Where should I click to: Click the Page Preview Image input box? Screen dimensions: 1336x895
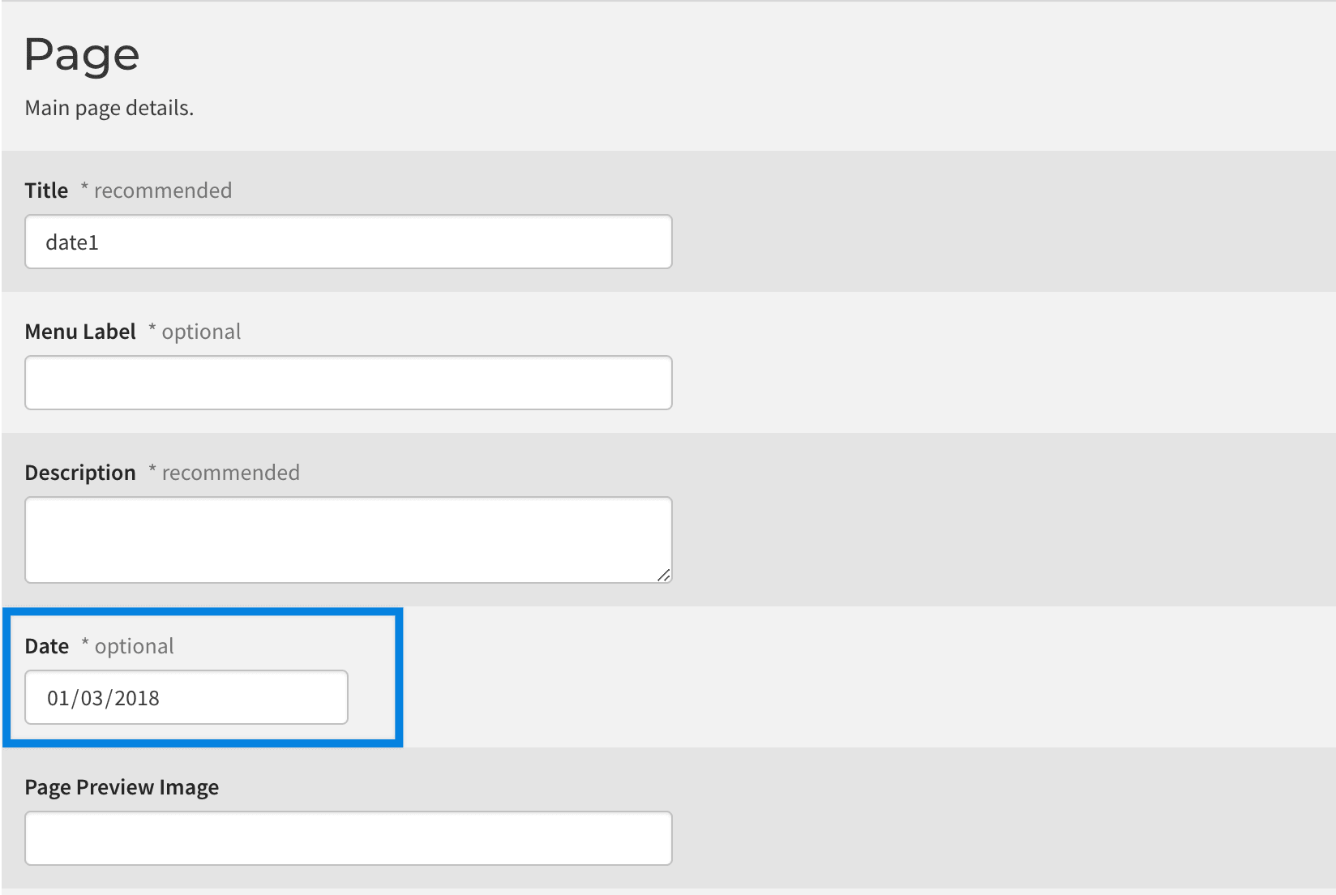tap(349, 838)
